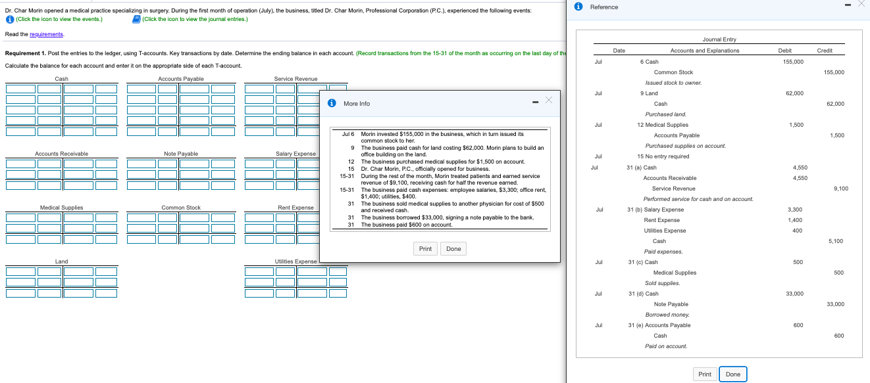Click the info icon beside Reference title
The image size is (870, 383).
579,7
